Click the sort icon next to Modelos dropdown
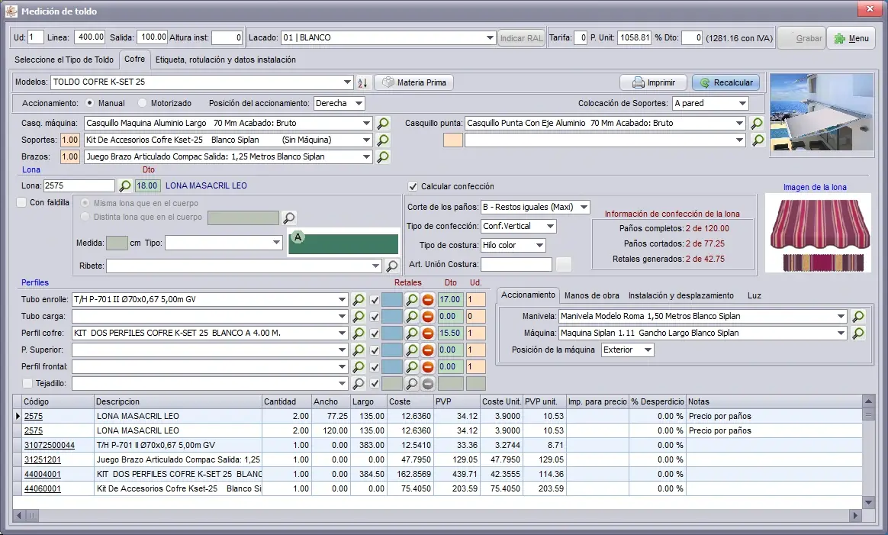This screenshot has width=888, height=535. coord(362,82)
